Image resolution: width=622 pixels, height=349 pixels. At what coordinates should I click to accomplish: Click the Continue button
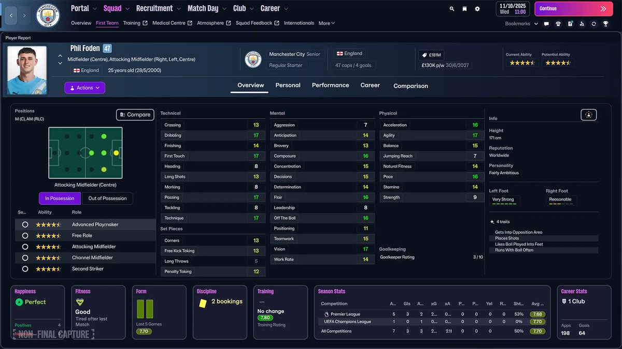click(x=574, y=9)
